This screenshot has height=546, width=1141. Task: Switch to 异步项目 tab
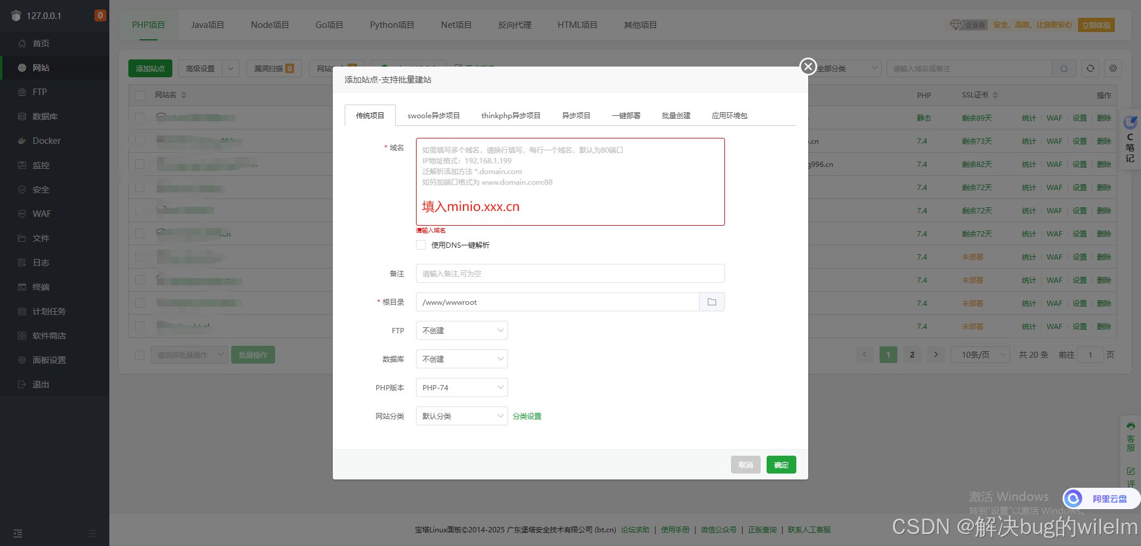[576, 115]
